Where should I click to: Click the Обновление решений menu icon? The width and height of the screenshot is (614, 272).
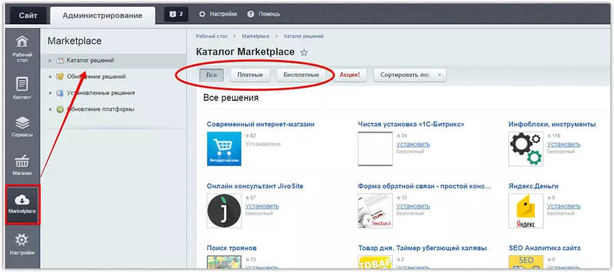tap(60, 77)
